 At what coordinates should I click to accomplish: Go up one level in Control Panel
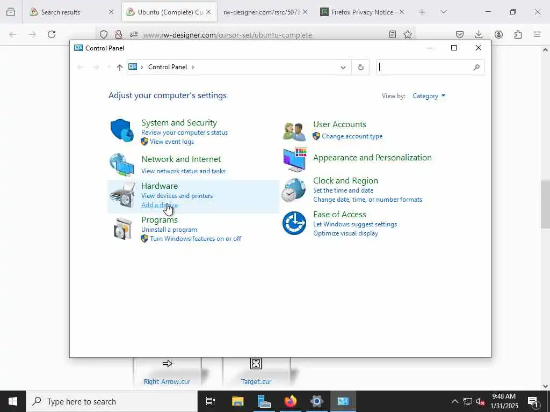pyautogui.click(x=120, y=67)
